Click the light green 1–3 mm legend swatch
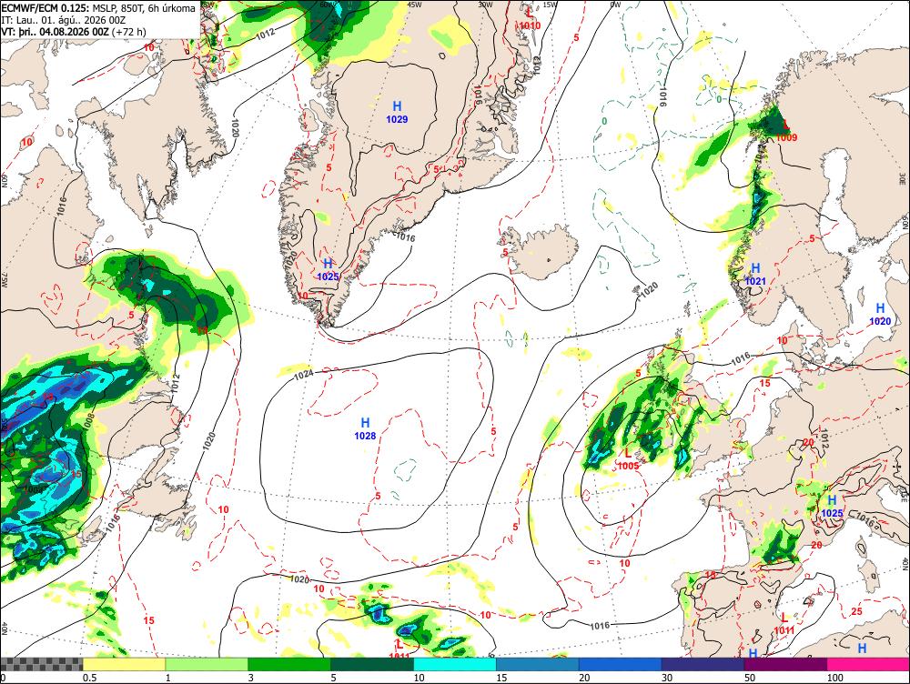910x684 pixels. tap(207, 664)
